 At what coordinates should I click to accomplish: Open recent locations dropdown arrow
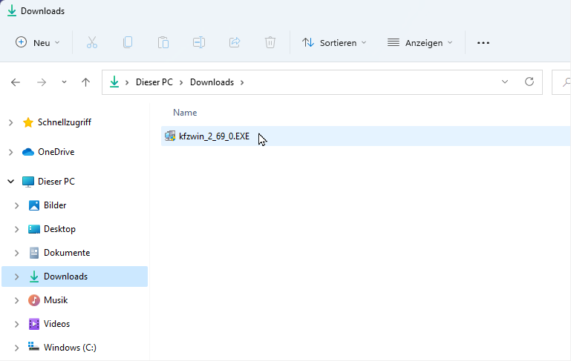(64, 82)
